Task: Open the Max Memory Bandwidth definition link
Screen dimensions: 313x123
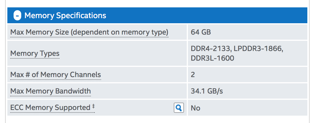Action: [x=50, y=91]
